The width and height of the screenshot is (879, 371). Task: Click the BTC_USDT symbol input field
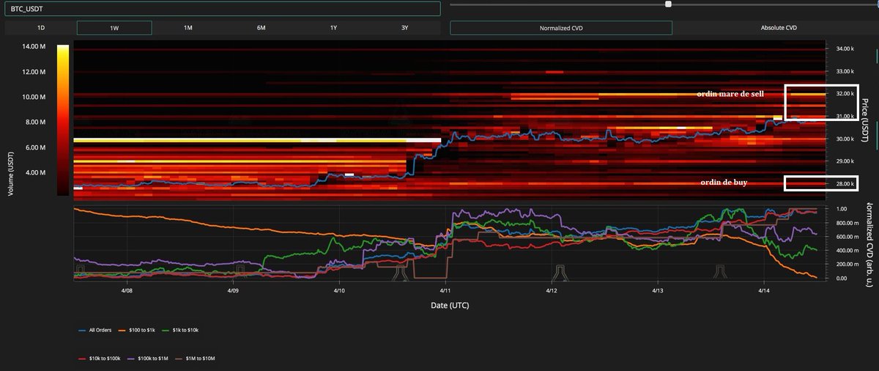coord(222,9)
